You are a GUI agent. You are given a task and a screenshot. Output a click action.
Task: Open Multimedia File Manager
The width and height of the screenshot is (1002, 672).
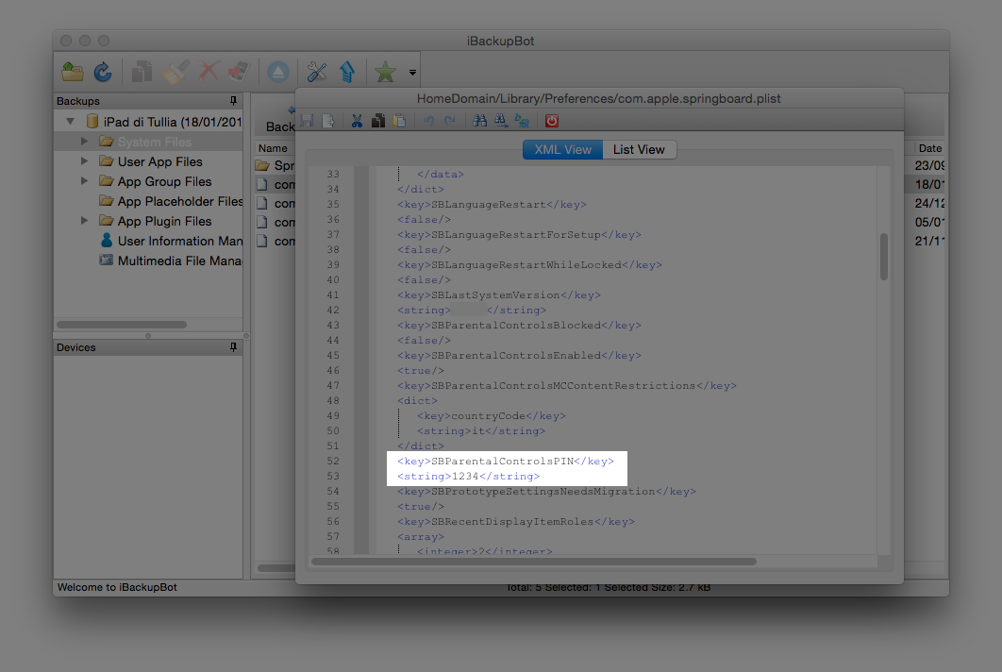pyautogui.click(x=171, y=260)
